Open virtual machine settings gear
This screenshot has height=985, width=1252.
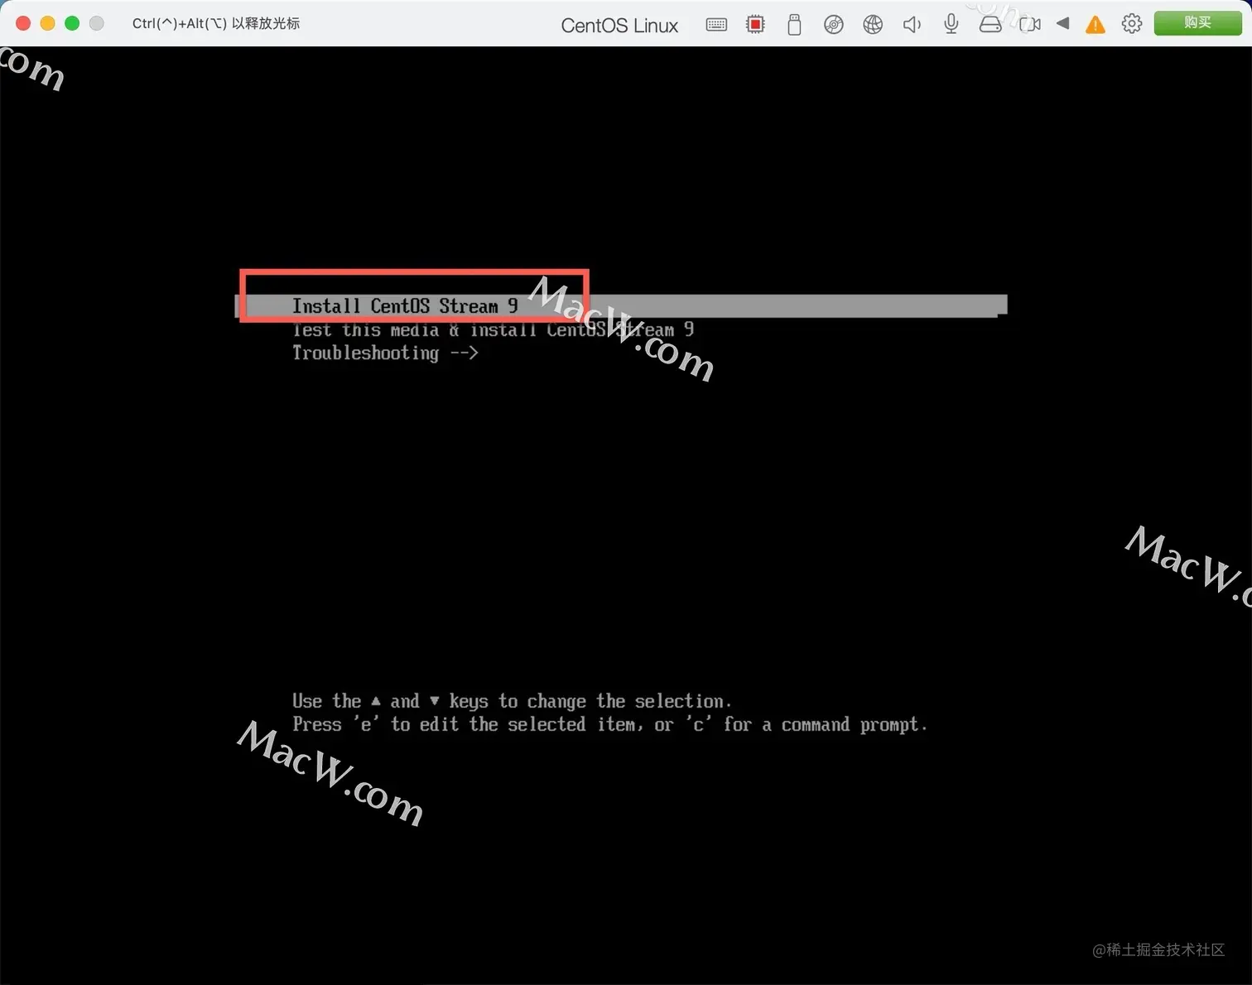point(1132,24)
